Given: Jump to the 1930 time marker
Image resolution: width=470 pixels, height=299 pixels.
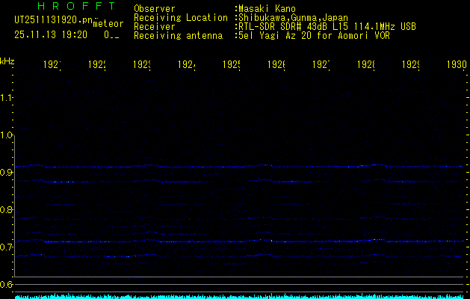Looking at the screenshot, I should click(x=457, y=65).
